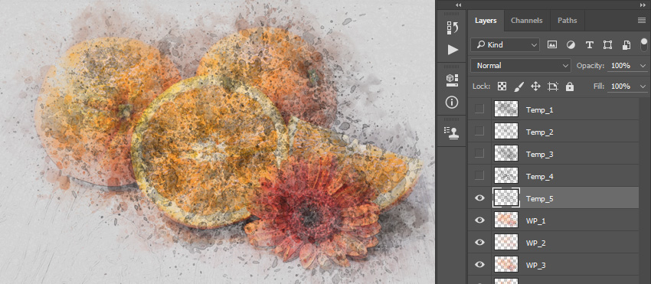Switch to the Layers tab
The height and width of the screenshot is (284, 651).
[486, 21]
